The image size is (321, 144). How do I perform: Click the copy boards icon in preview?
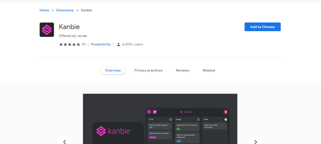(155, 112)
